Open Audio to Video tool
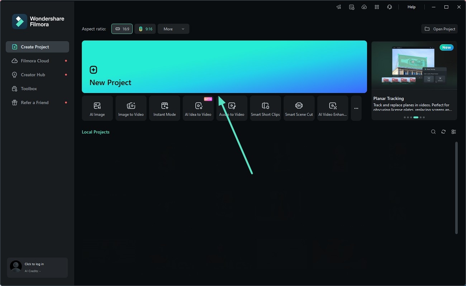The width and height of the screenshot is (466, 286). click(232, 108)
